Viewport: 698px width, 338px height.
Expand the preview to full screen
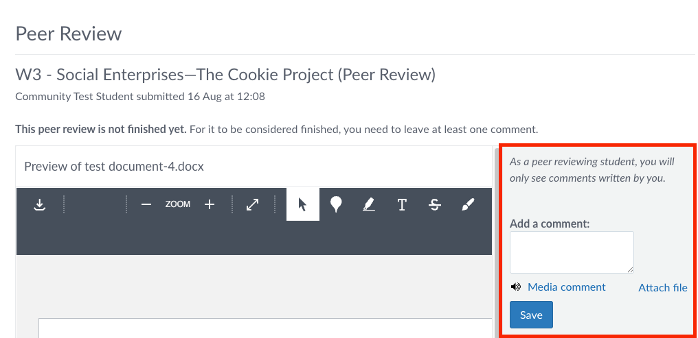253,204
